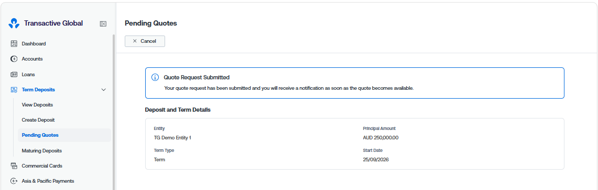Click the info icon in the submitted banner

pyautogui.click(x=155, y=77)
